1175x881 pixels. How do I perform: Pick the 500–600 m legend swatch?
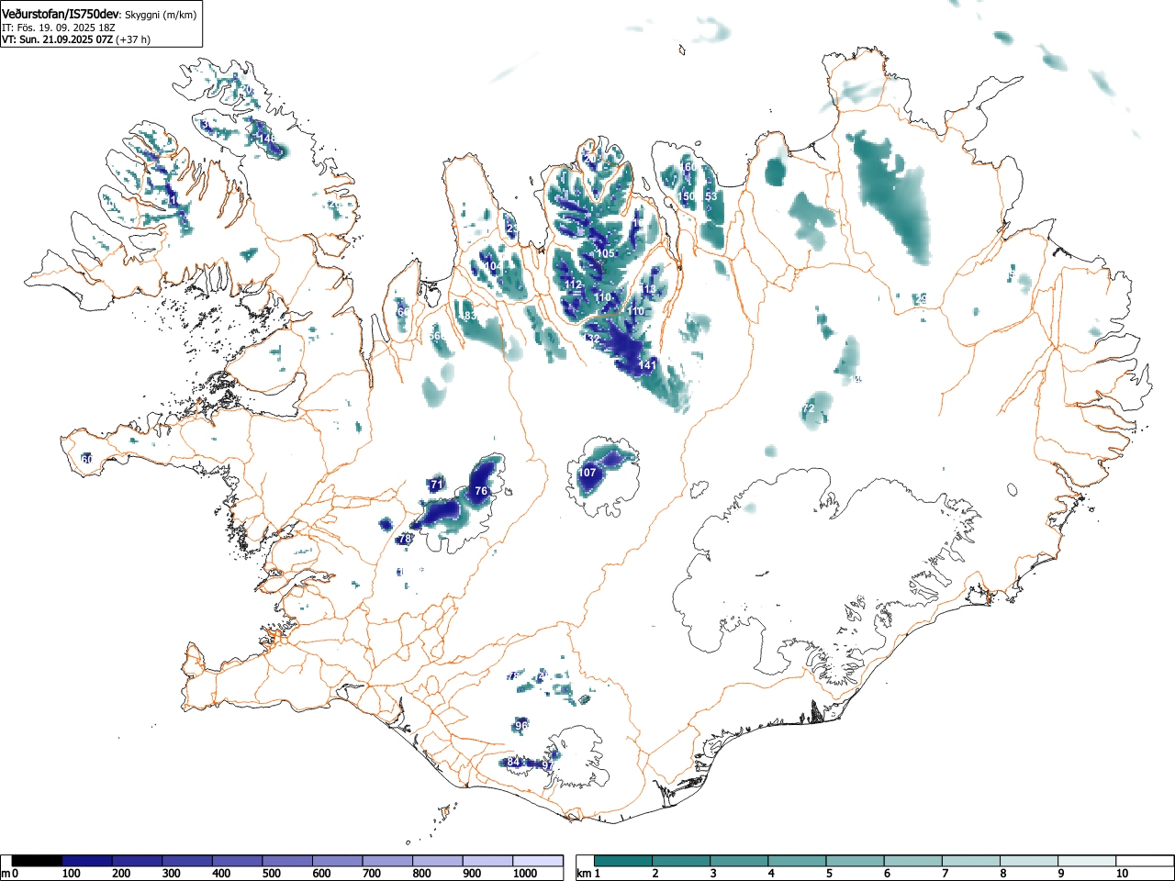click(x=287, y=861)
